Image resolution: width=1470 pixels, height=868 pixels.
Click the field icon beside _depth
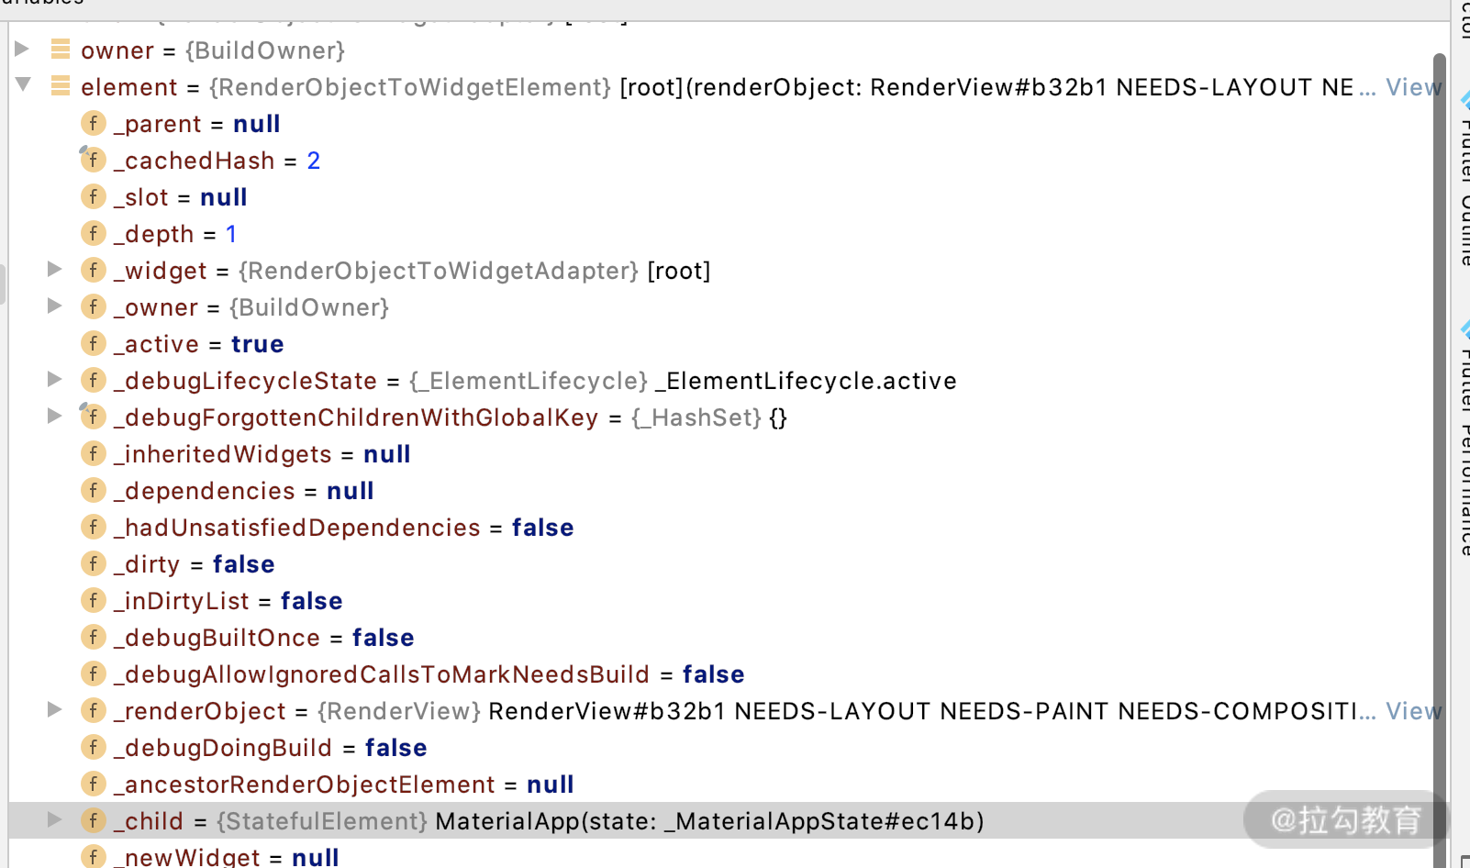tap(94, 233)
